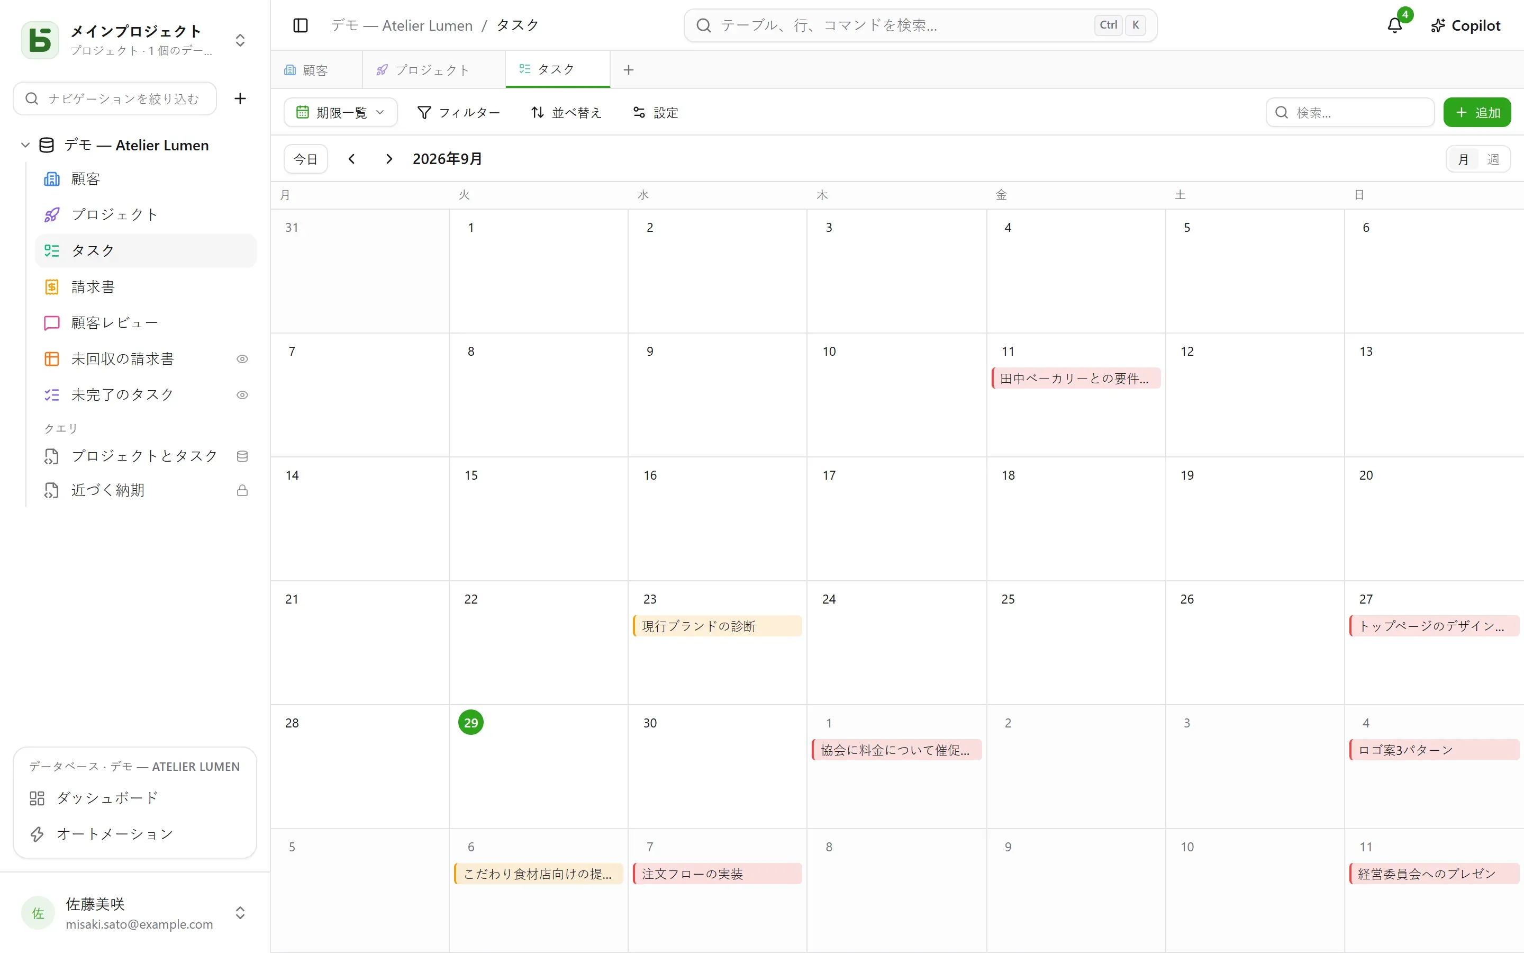Image resolution: width=1524 pixels, height=953 pixels.
Task: Focus global search テーブル、行、コマンドを検索
Action: pyautogui.click(x=920, y=25)
